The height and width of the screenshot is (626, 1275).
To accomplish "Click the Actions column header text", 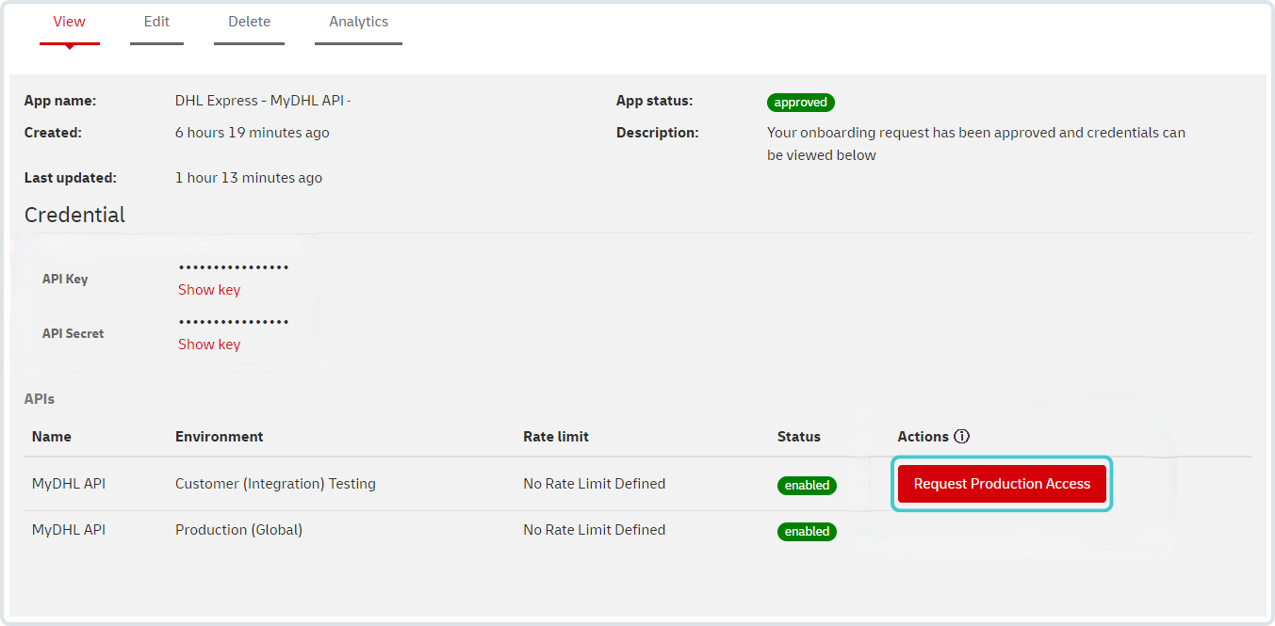I will (x=923, y=437).
